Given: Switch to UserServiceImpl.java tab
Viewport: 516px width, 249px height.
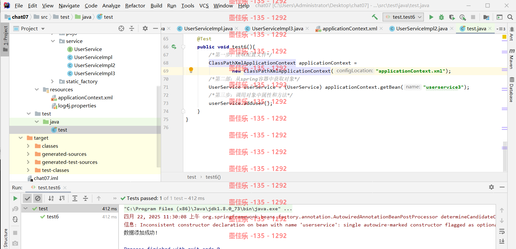Looking at the screenshot, I should click(208, 29).
